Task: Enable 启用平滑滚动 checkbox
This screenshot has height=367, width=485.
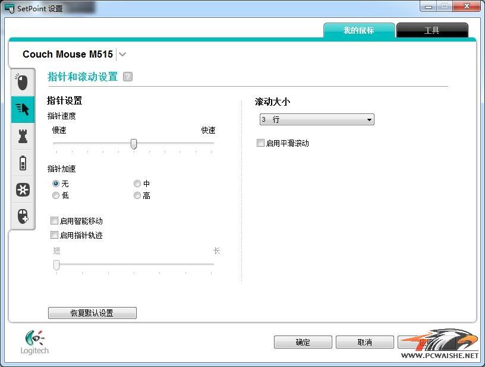Action: tap(260, 143)
